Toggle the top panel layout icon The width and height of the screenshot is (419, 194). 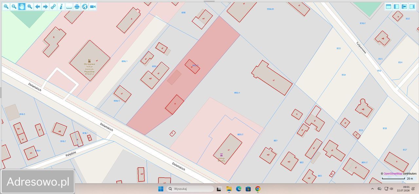(x=389, y=7)
